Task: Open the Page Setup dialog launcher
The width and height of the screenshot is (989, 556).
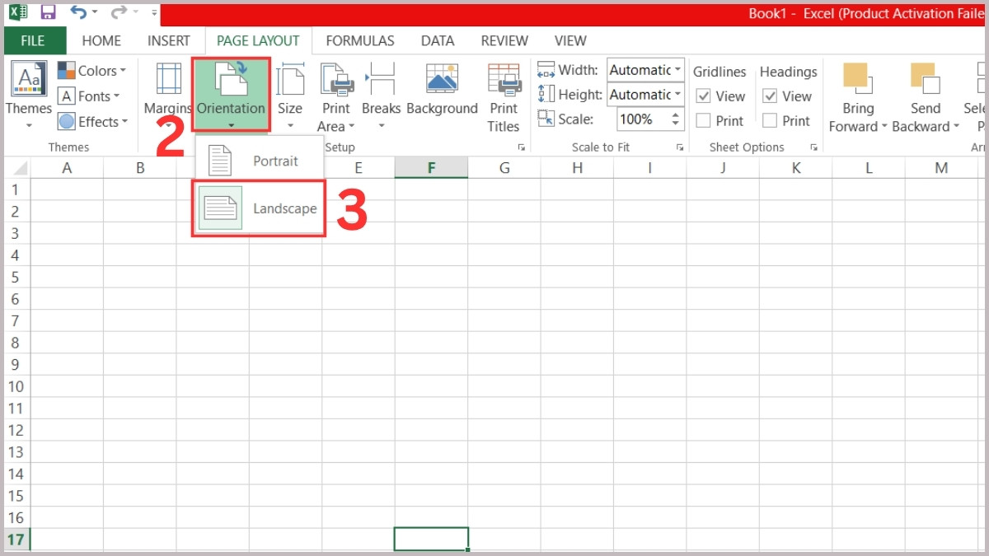Action: pyautogui.click(x=522, y=147)
